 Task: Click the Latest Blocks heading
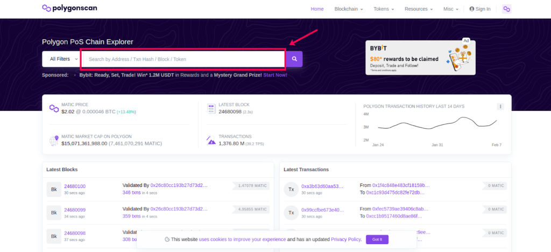click(x=62, y=170)
